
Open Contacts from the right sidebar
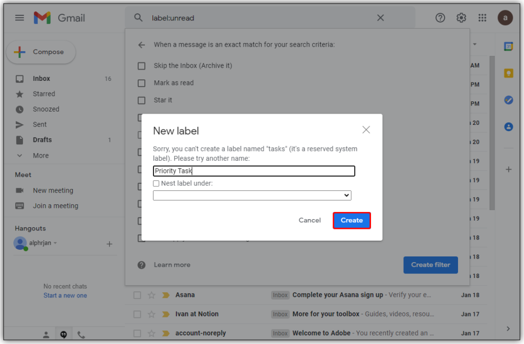coord(508,126)
